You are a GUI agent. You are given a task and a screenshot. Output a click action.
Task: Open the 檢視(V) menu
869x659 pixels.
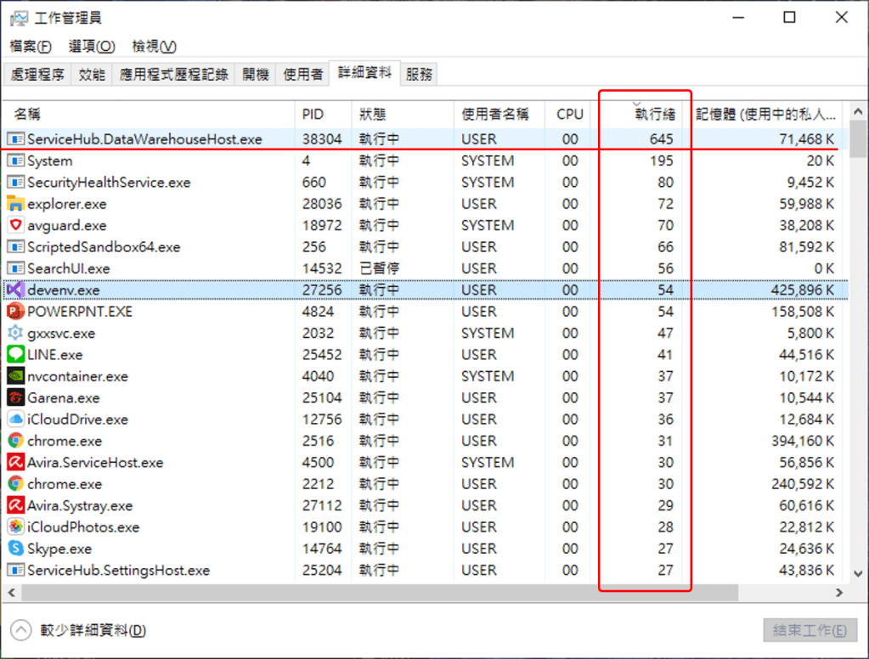coord(154,46)
